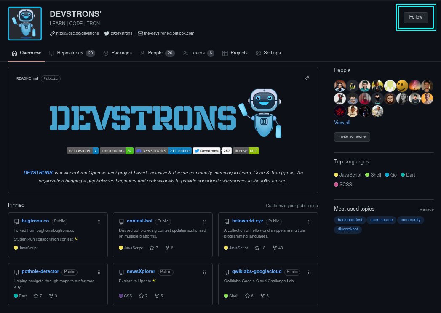This screenshot has width=441, height=313.
Task: Open newsXplorer forks count 5
Action: click(159, 296)
